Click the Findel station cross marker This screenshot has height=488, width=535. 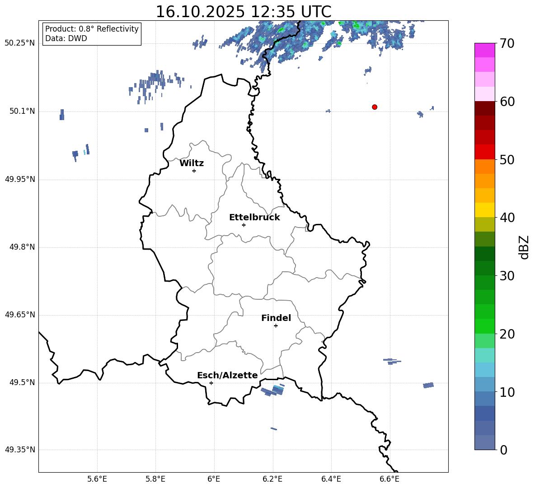tap(276, 325)
